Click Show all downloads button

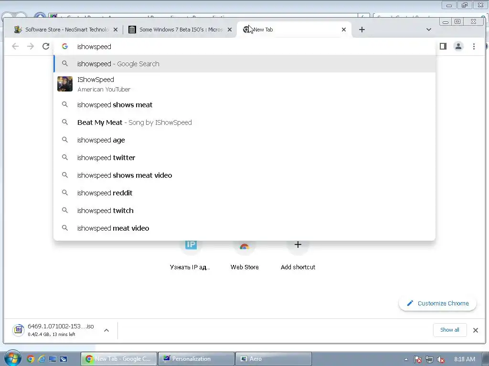point(450,330)
